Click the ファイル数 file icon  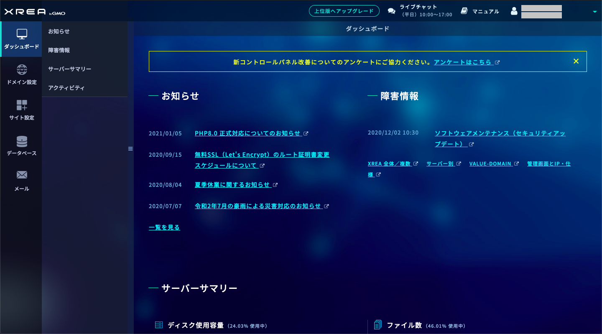coord(378,324)
